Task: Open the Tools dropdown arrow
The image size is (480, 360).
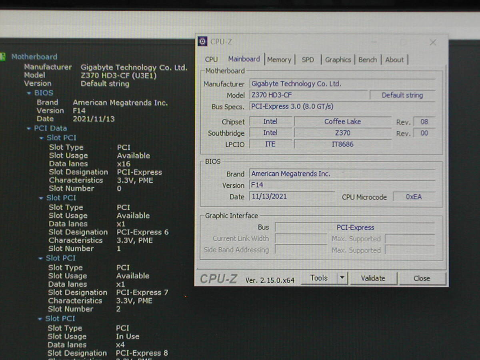Action: (x=342, y=278)
